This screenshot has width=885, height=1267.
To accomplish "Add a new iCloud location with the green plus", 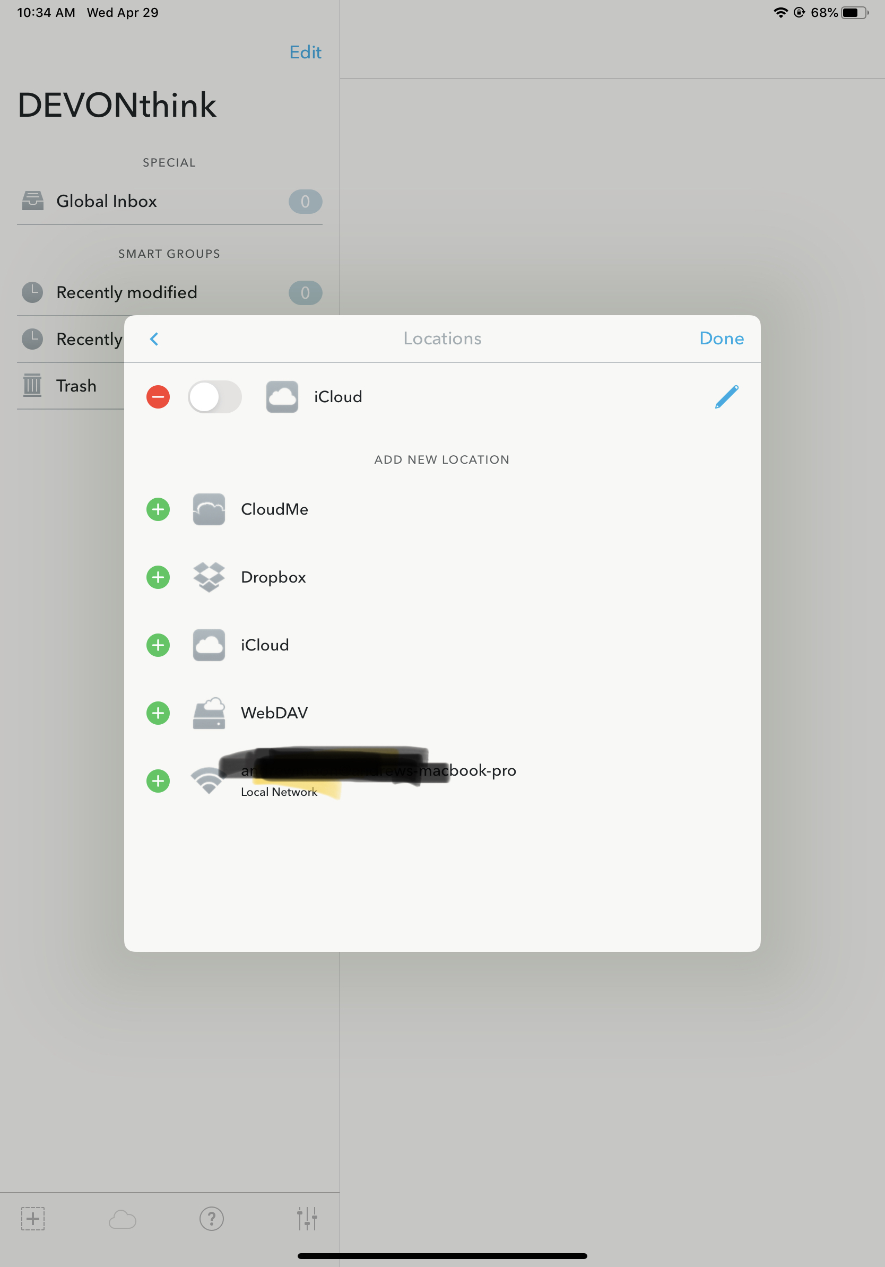I will pyautogui.click(x=158, y=645).
